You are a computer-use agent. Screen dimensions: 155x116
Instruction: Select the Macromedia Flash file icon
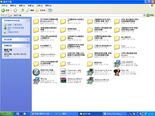pyautogui.click(x=36, y=72)
